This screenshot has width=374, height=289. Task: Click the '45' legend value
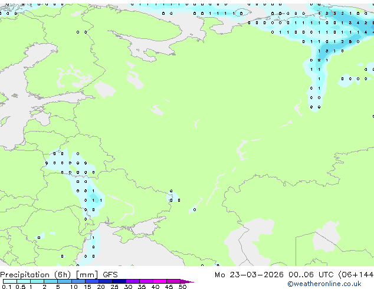click(x=169, y=287)
